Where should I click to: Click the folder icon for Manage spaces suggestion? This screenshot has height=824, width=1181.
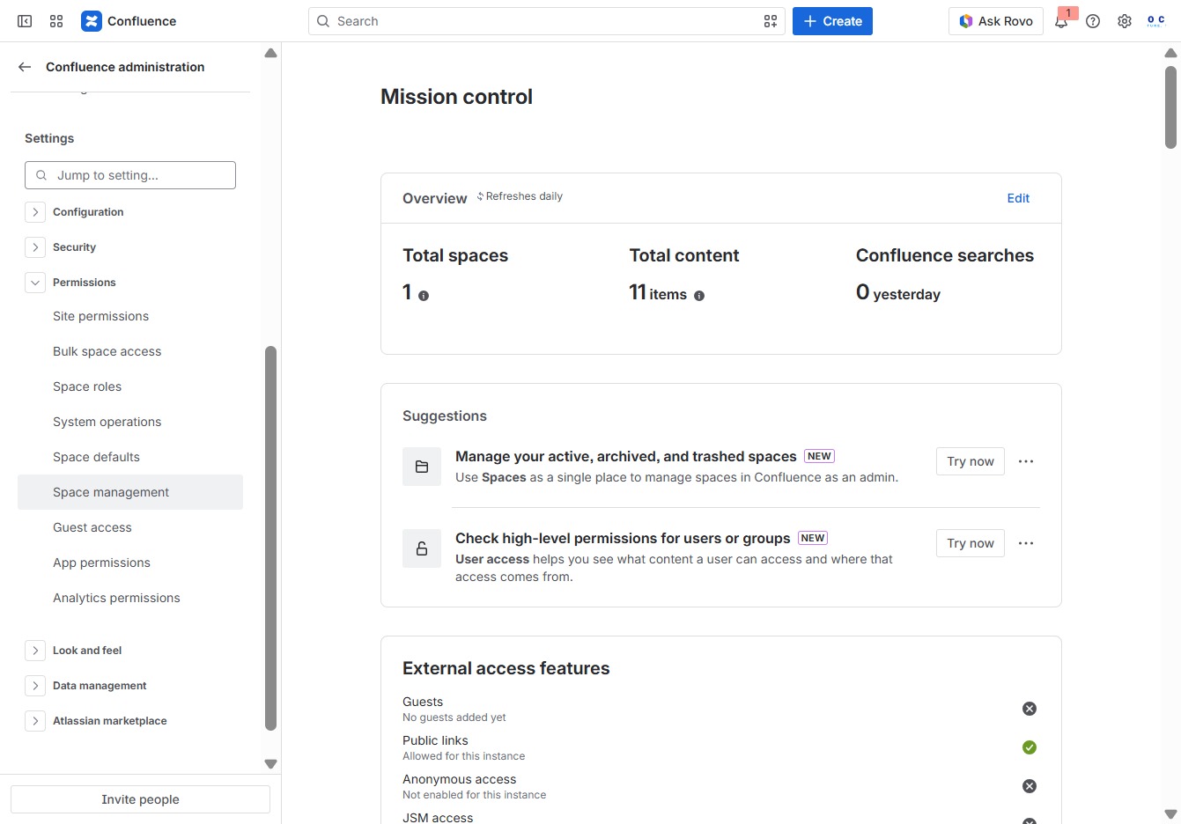(x=422, y=467)
